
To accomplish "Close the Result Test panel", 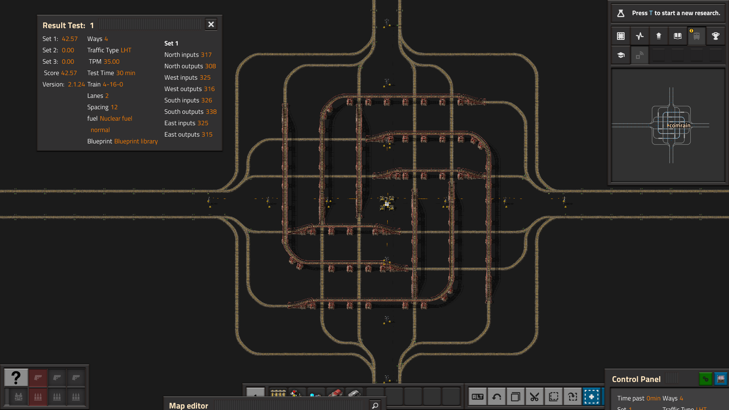I will tap(211, 25).
